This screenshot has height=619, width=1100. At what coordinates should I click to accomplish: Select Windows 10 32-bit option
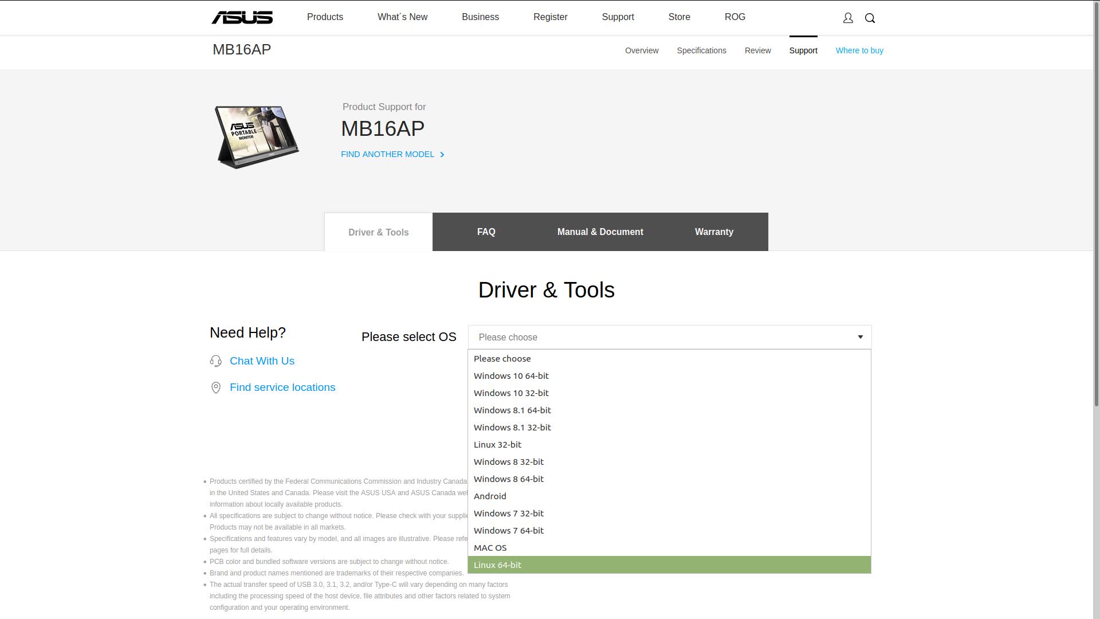[669, 393]
